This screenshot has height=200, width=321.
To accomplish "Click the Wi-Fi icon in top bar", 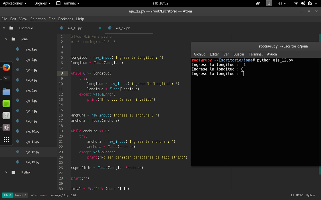I will [296, 3].
